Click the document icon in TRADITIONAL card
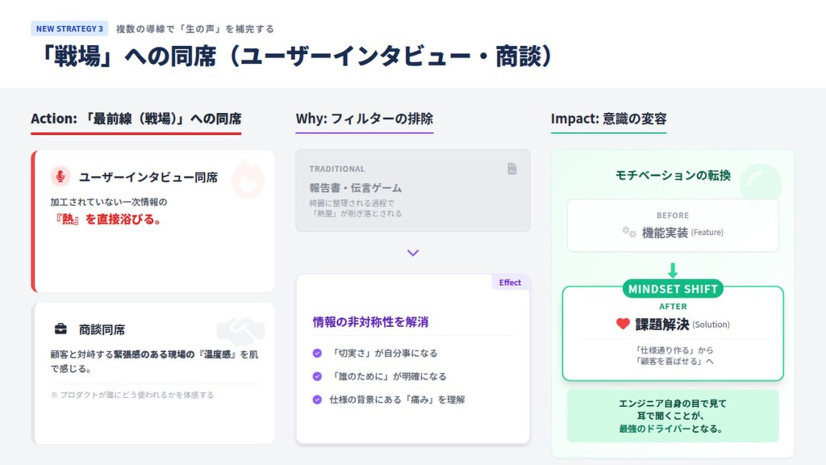 512,169
